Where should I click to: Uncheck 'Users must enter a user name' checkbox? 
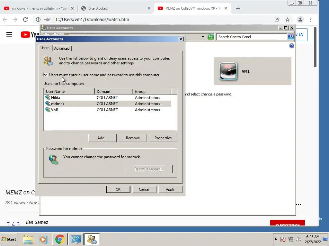point(45,75)
